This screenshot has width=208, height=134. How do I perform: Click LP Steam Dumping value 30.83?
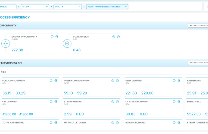131,114
